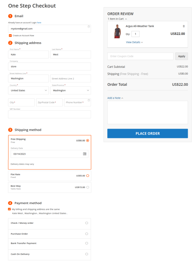The height and width of the screenshot is (263, 195).
Task: Click the email field help icon
Action: tap(89, 27)
